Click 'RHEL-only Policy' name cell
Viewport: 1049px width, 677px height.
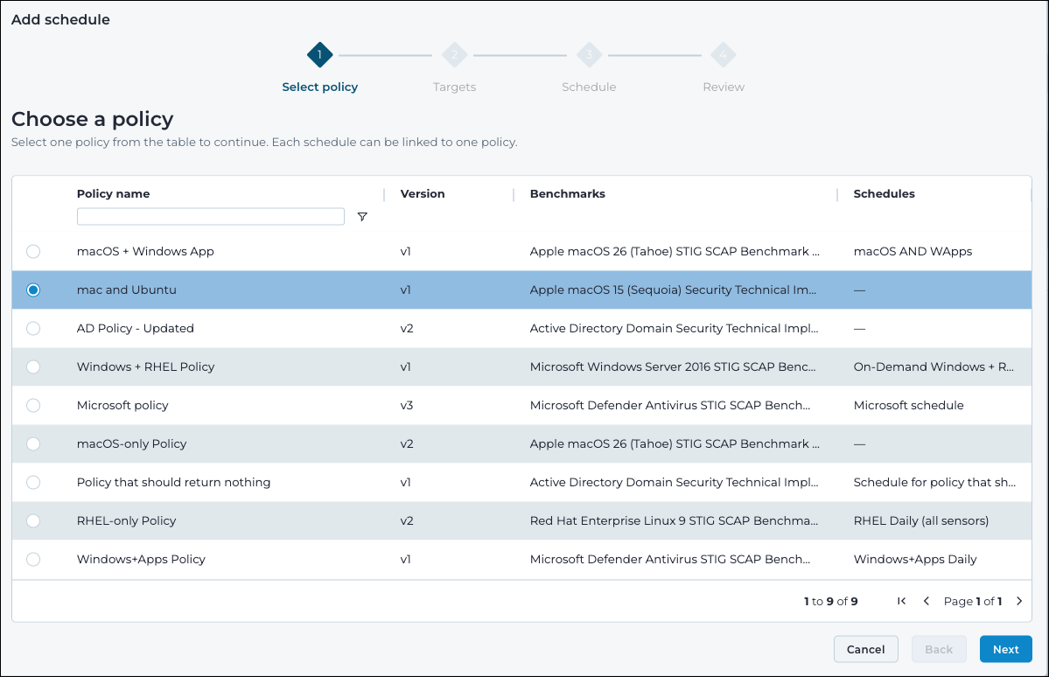coord(127,520)
